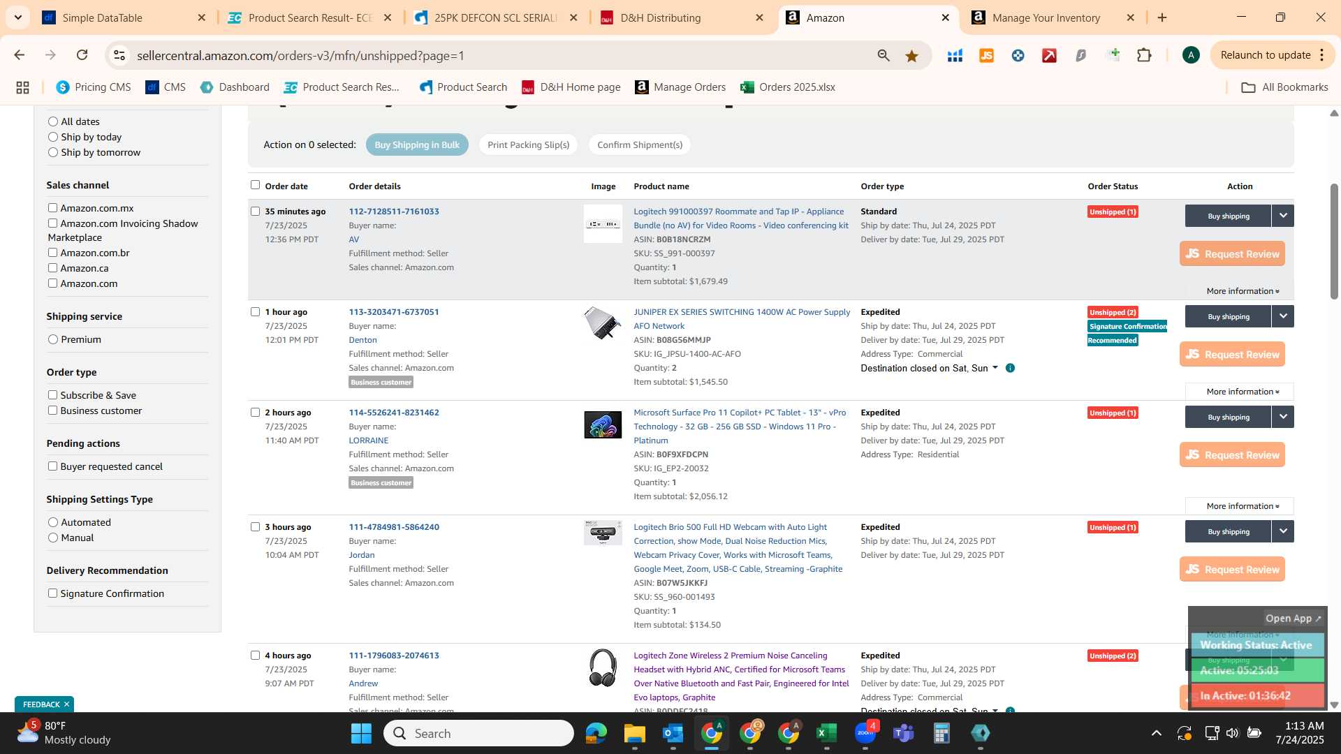Select the Premium shipping service option
The height and width of the screenshot is (754, 1341).
click(x=52, y=339)
